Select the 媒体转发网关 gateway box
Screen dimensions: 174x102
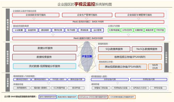(22, 79)
